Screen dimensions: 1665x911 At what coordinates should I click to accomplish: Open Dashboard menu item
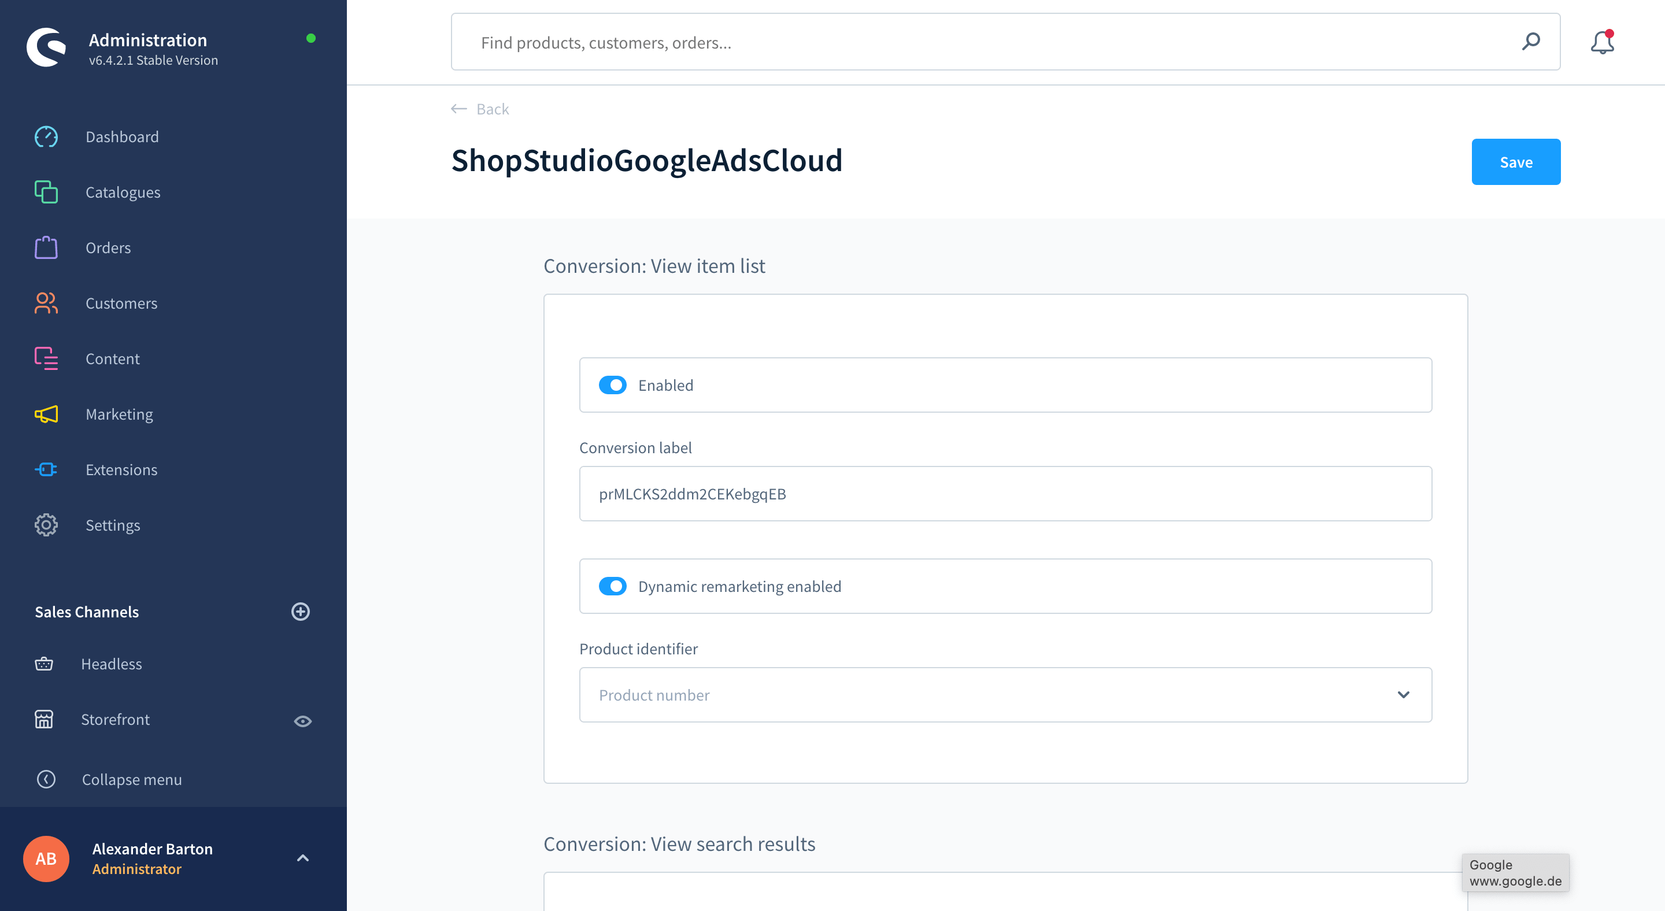(x=122, y=137)
